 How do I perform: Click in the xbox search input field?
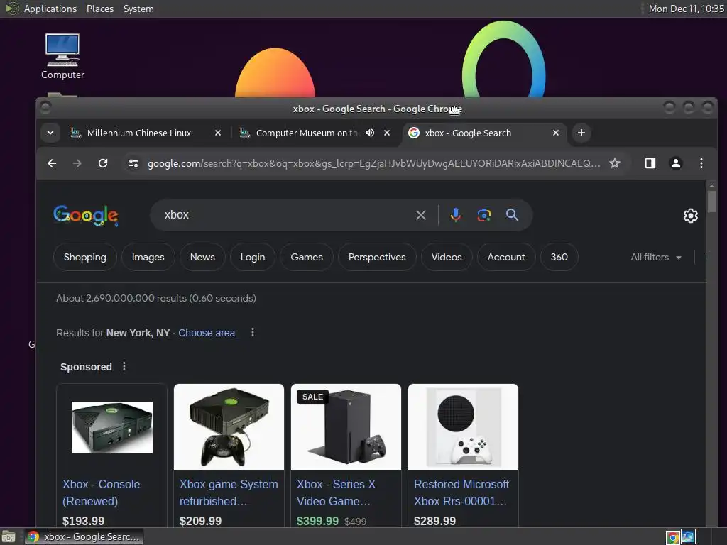(283, 215)
